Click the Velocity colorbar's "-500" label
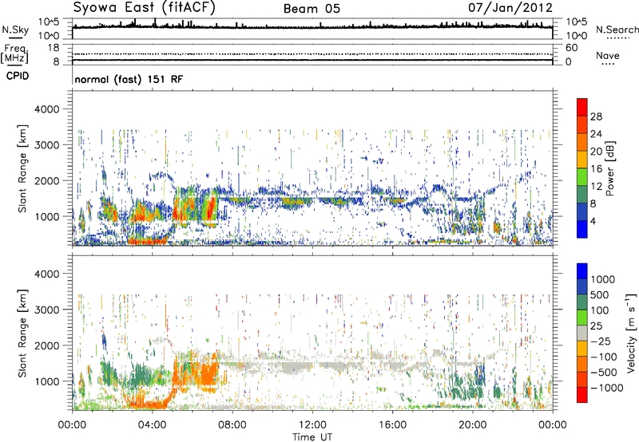The image size is (639, 442). tap(604, 373)
